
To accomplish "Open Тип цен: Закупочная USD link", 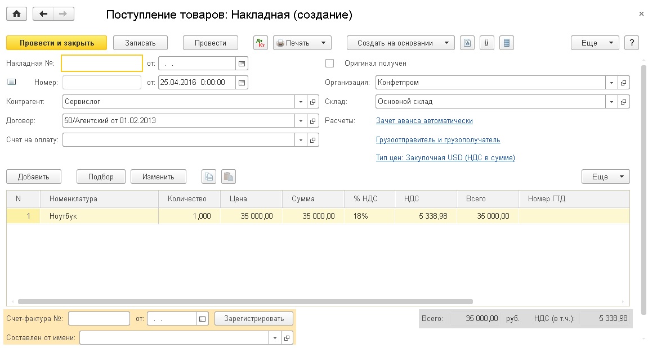I will pos(445,157).
